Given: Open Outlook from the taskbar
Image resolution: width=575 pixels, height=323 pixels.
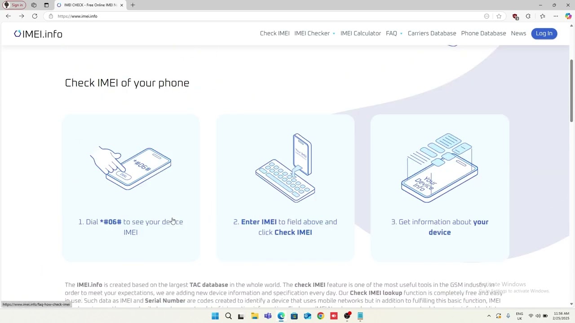Looking at the screenshot, I should click(307, 316).
